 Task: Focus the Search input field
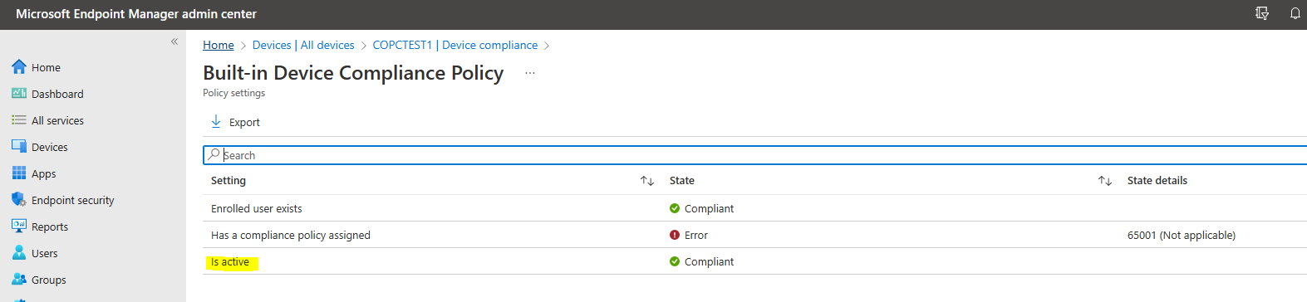click(x=755, y=155)
